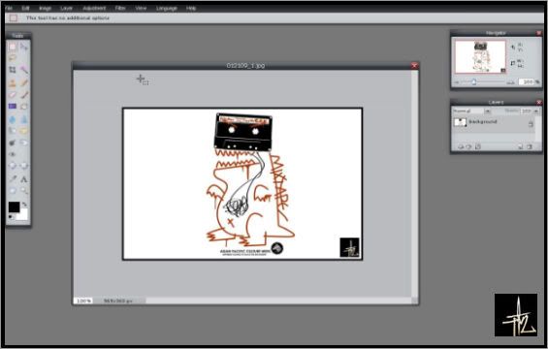
Task: Swap foreground and background colors
Action: (24, 205)
